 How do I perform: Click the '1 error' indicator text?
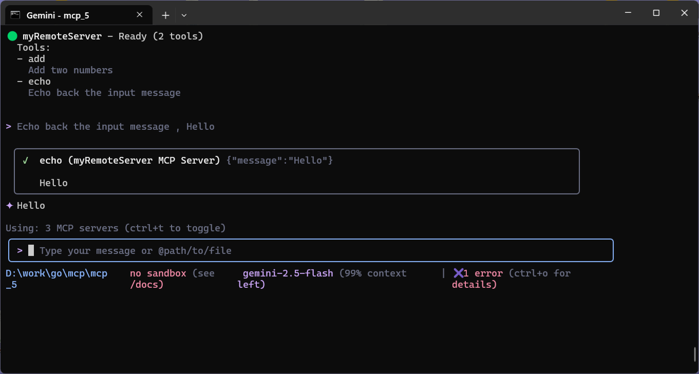[483, 273]
